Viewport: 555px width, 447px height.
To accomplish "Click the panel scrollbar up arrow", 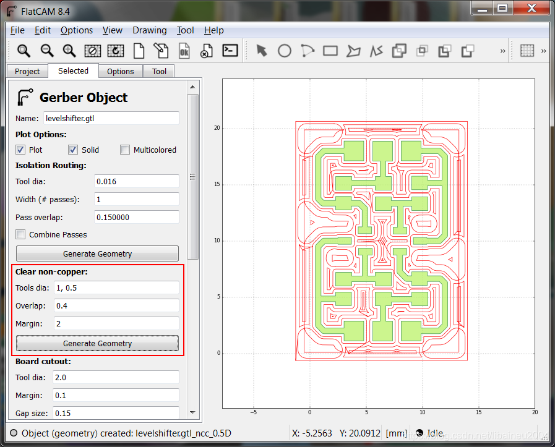I will [192, 87].
